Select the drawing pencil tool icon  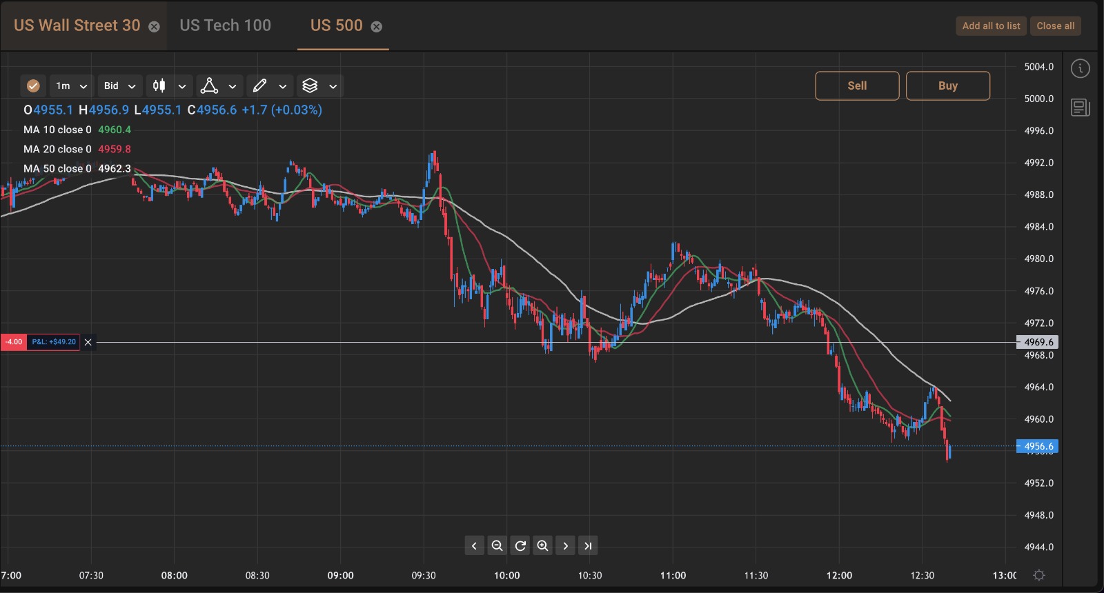point(260,86)
